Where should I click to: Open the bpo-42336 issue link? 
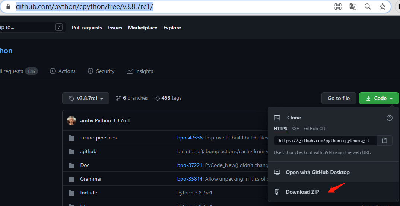190,138
